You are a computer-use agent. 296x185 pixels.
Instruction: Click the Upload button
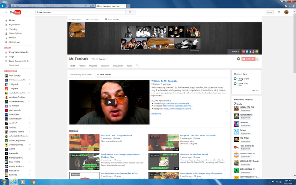[x=269, y=12]
